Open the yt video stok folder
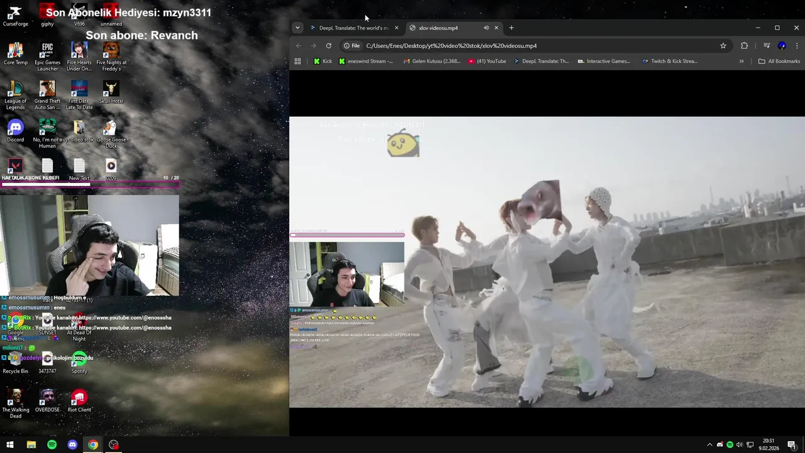The image size is (805, 453). tap(79, 131)
